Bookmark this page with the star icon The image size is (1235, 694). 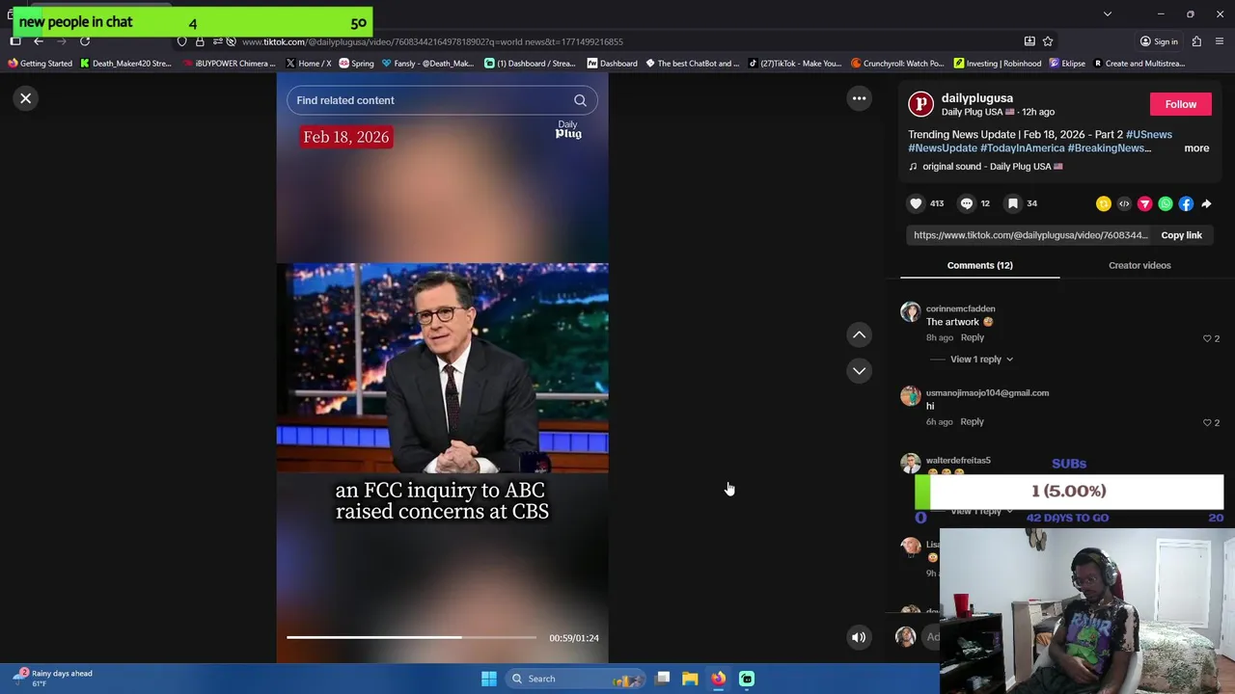tap(1048, 41)
